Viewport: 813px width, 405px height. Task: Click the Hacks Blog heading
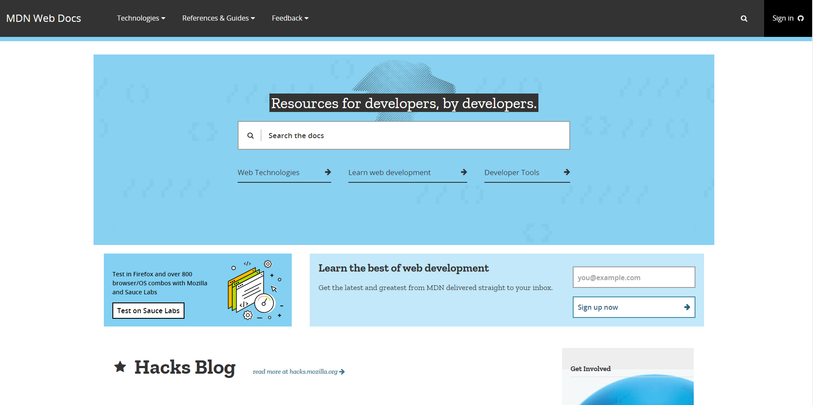click(x=185, y=367)
